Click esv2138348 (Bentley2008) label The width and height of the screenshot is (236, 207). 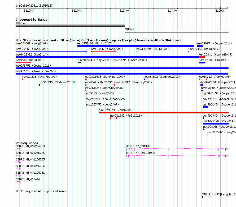click(x=104, y=88)
